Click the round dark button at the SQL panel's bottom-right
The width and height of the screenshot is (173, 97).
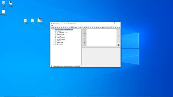118,45
